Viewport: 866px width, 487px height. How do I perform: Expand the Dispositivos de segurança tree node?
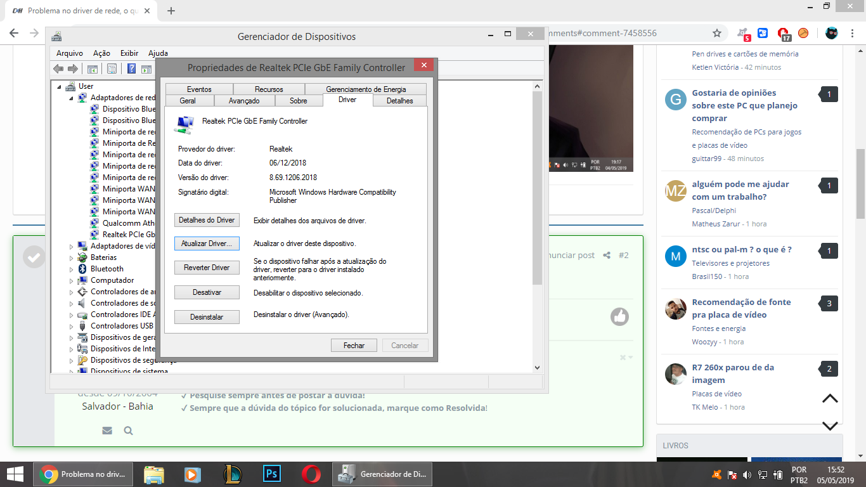pyautogui.click(x=71, y=360)
